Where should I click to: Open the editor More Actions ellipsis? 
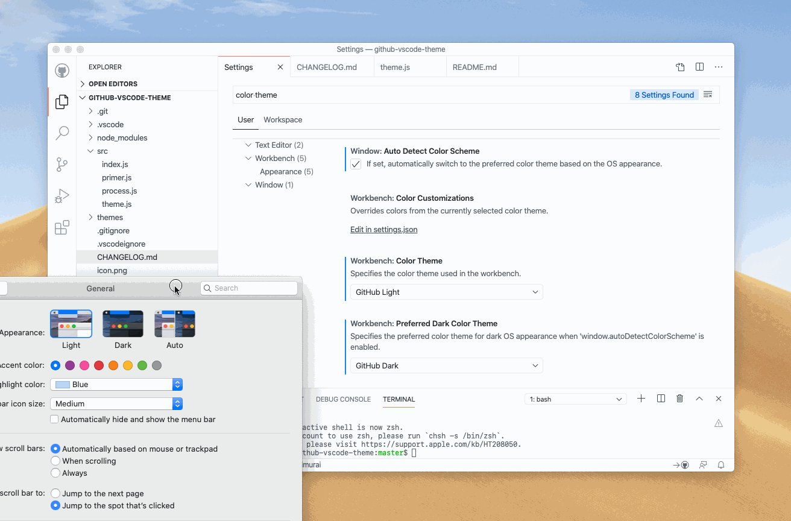point(719,67)
